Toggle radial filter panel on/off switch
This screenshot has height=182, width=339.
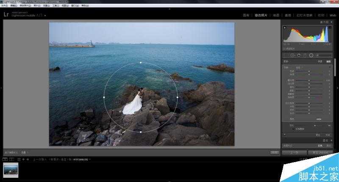click(x=284, y=135)
